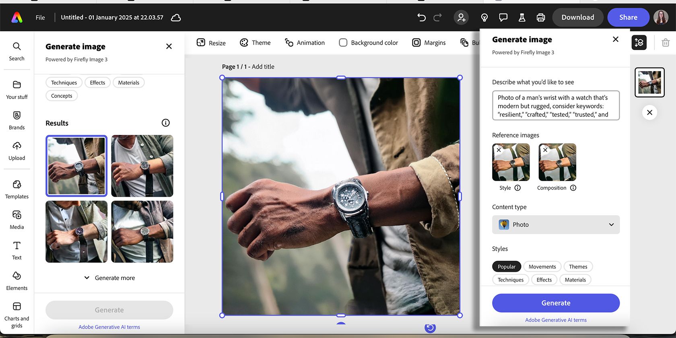Open the Content type Photo dropdown
The image size is (676, 338).
[555, 225]
